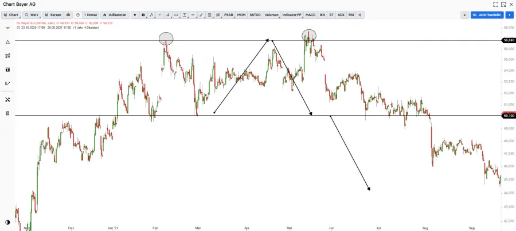
Task: Select the polyline drawing tool
Action: (151, 15)
